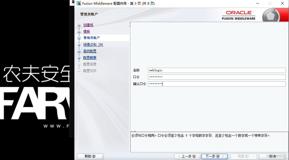
Task: Open the 配置概要 step link
Action: [x=90, y=58]
